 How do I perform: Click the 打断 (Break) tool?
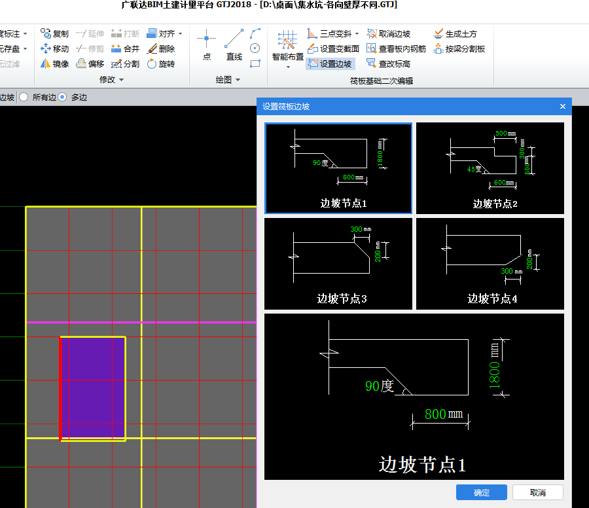click(125, 34)
